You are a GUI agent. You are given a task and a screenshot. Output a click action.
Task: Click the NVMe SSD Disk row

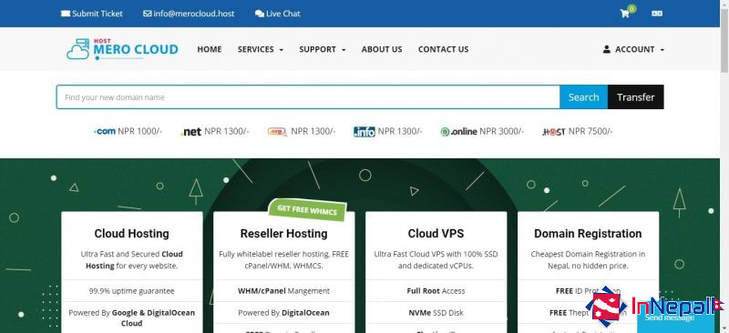pyautogui.click(x=436, y=313)
